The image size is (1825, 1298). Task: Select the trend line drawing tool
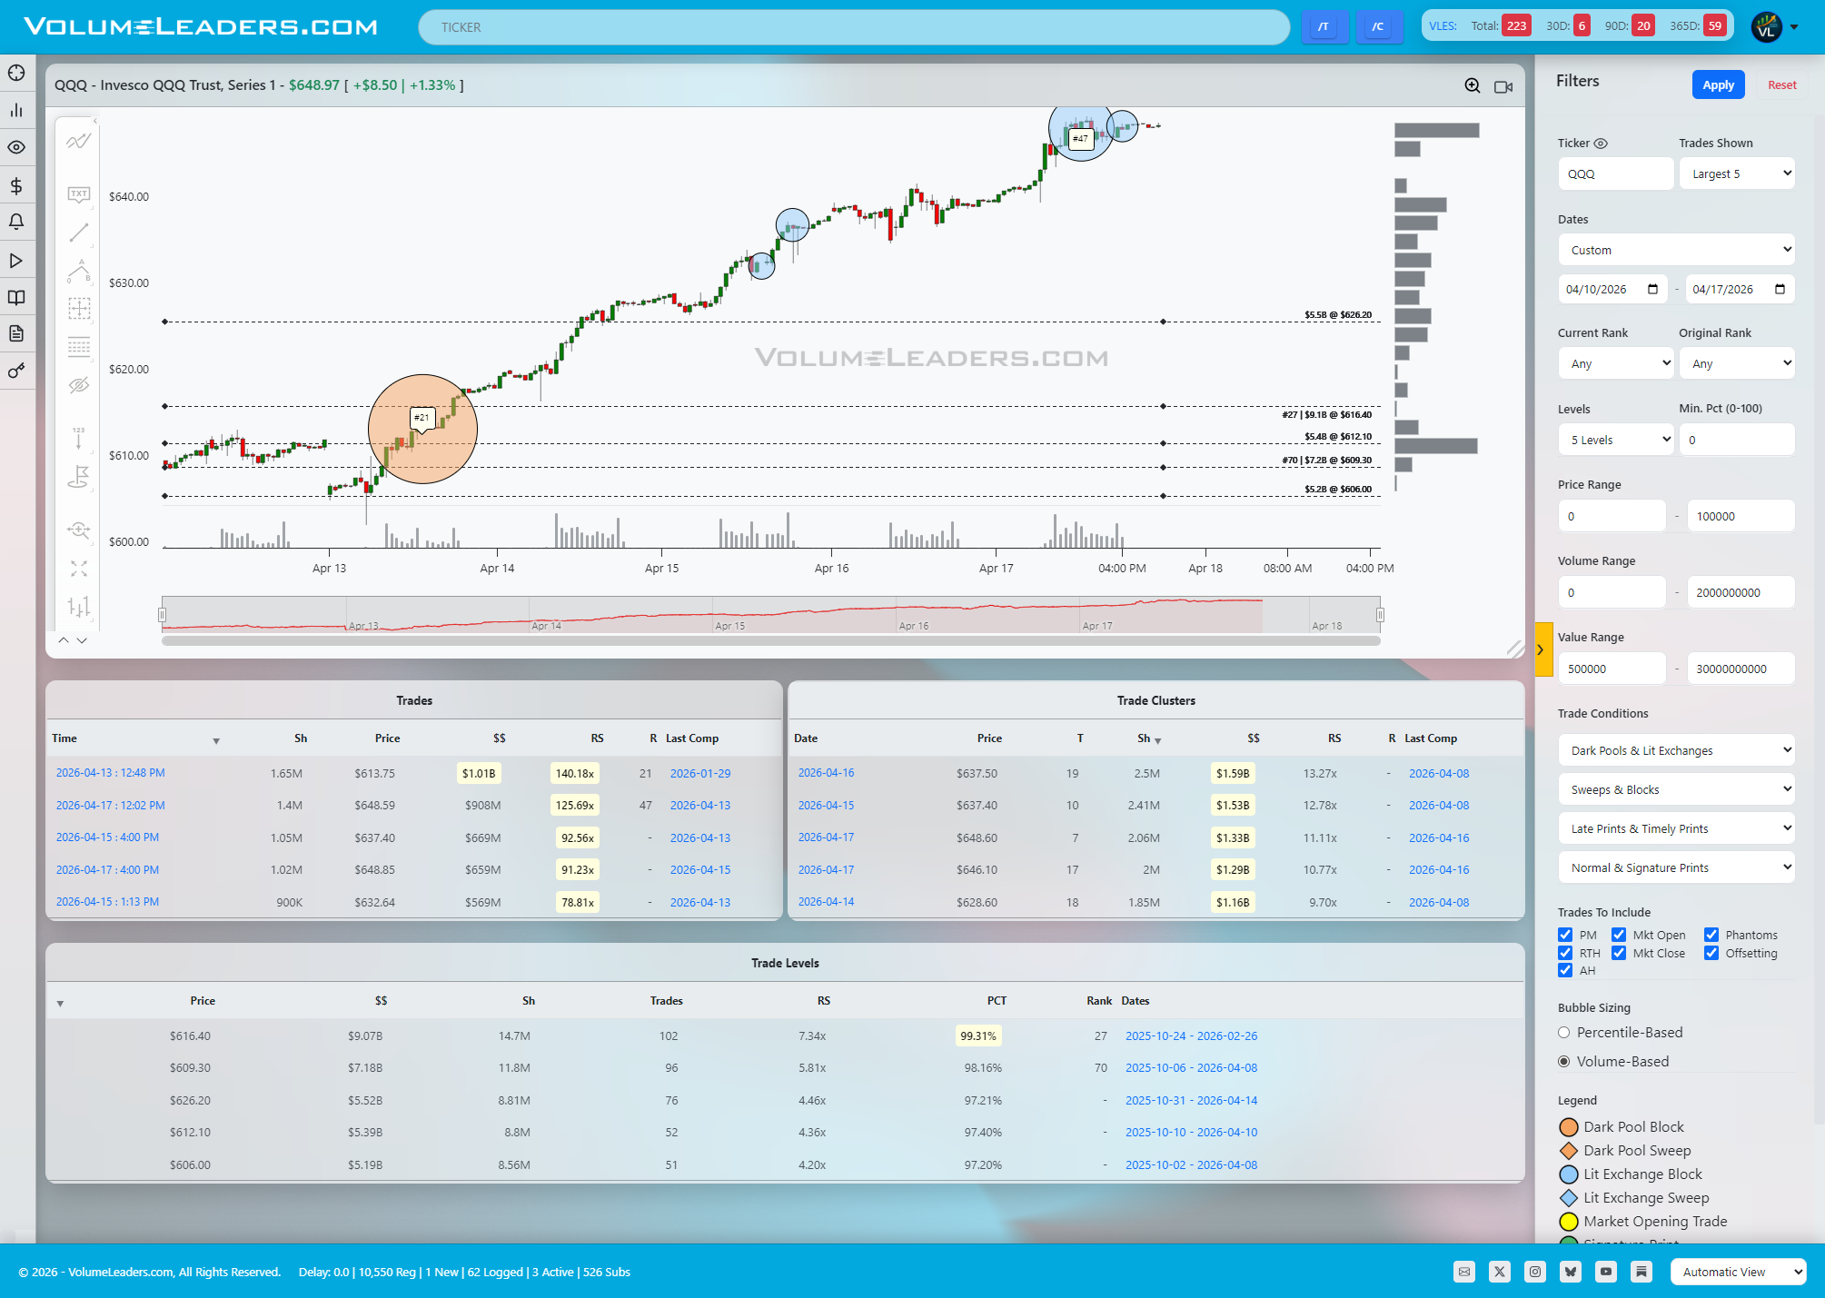click(x=79, y=233)
